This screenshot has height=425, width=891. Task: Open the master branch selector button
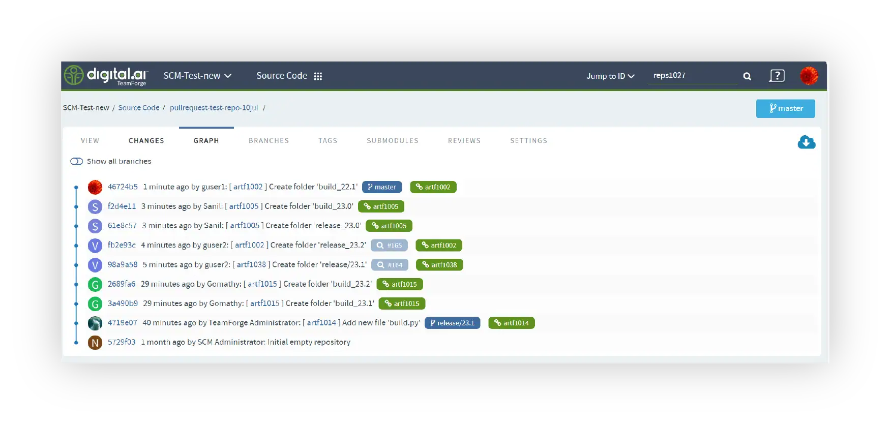(785, 108)
